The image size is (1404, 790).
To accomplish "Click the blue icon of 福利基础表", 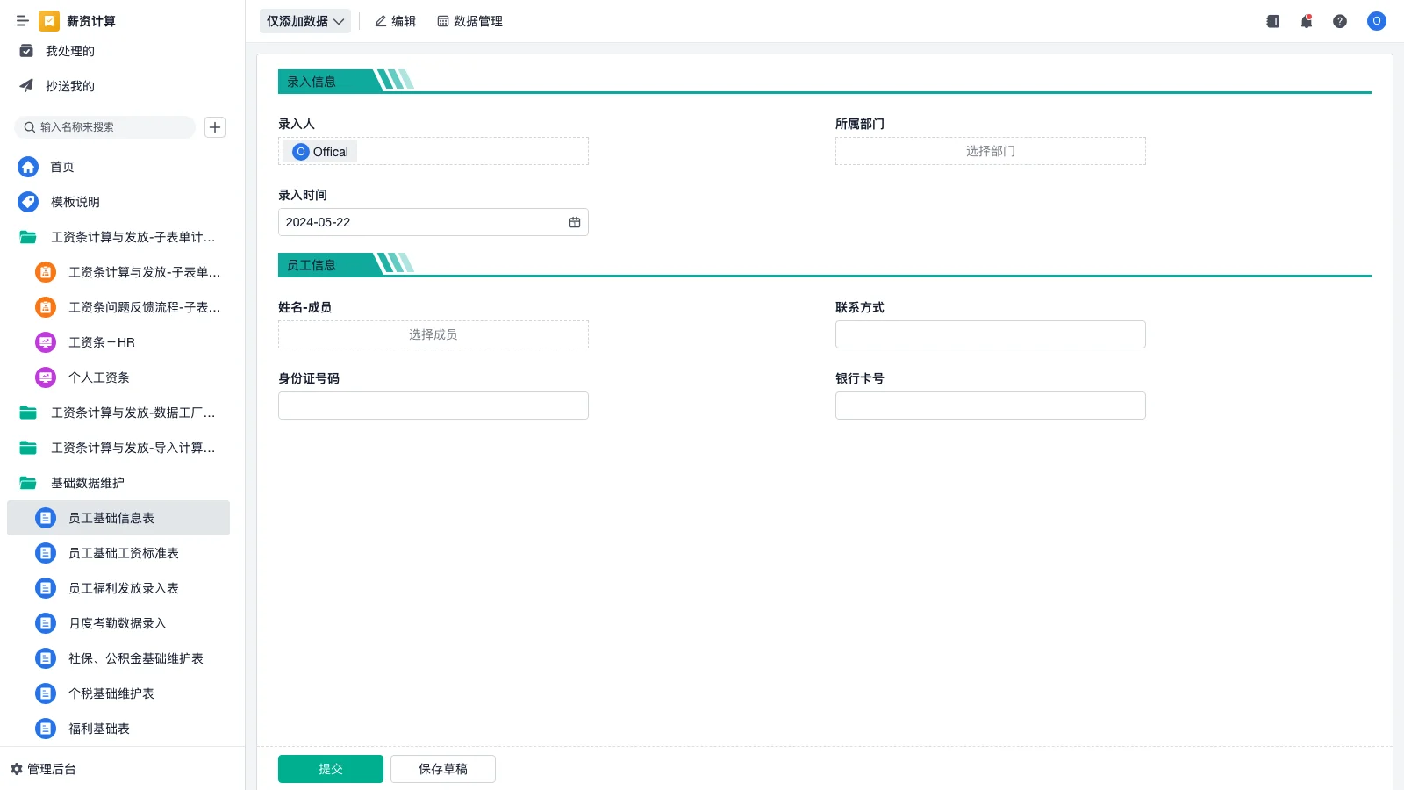I will [46, 729].
